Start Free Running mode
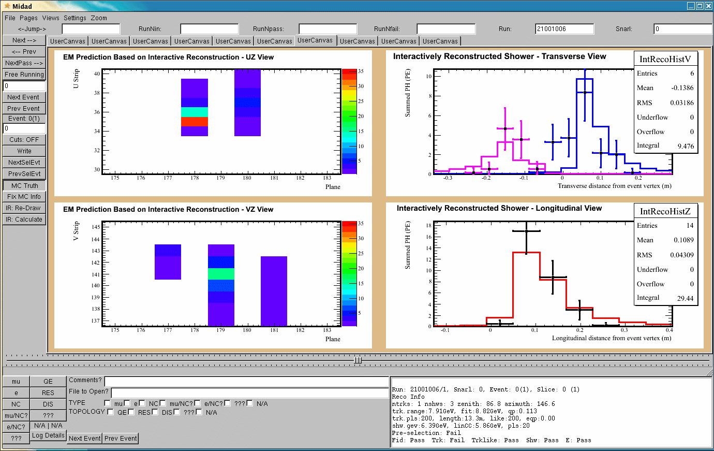 click(24, 75)
